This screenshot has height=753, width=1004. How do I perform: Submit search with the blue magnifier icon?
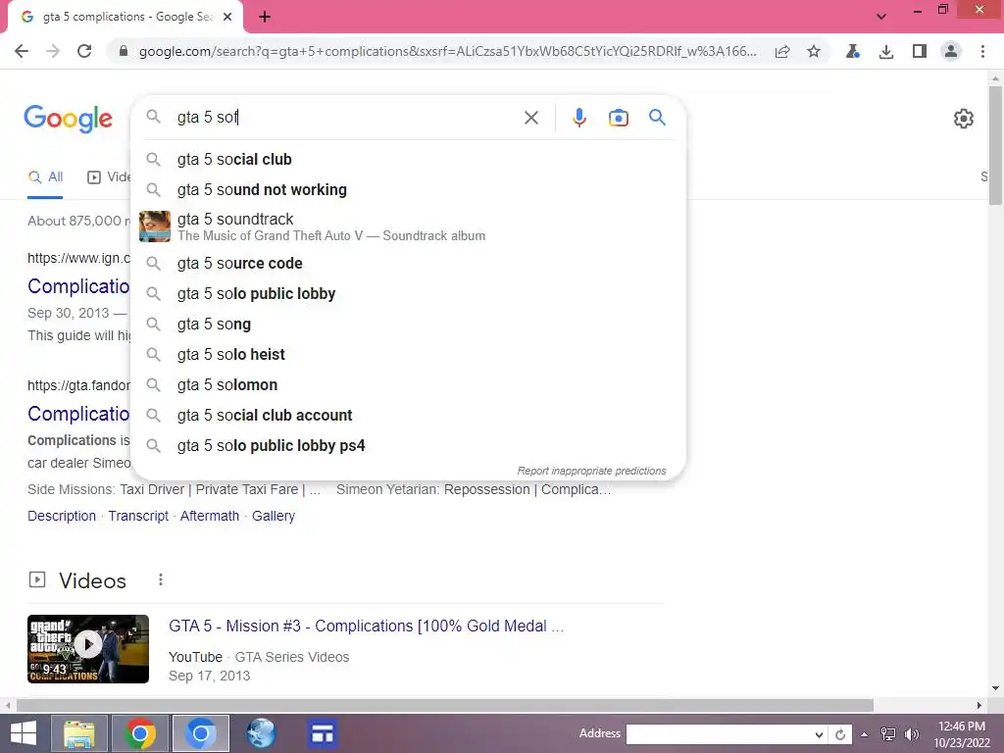click(657, 118)
